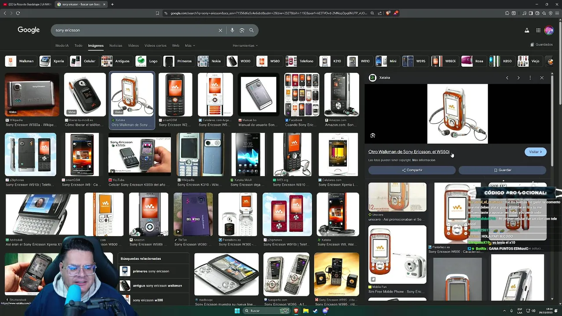Image resolution: width=562 pixels, height=316 pixels.
Task: Show previous image in preview panel
Action: [x=507, y=78]
